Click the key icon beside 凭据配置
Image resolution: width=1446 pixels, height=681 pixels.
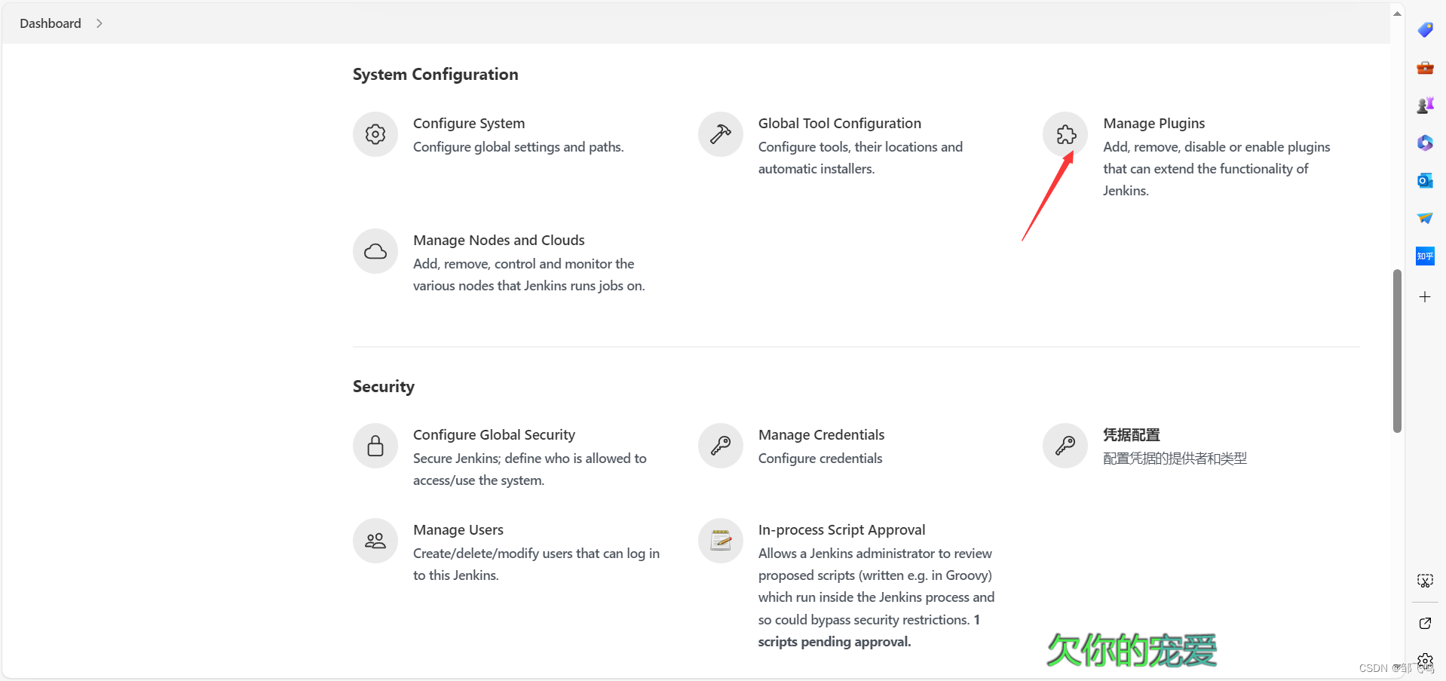click(x=1065, y=446)
